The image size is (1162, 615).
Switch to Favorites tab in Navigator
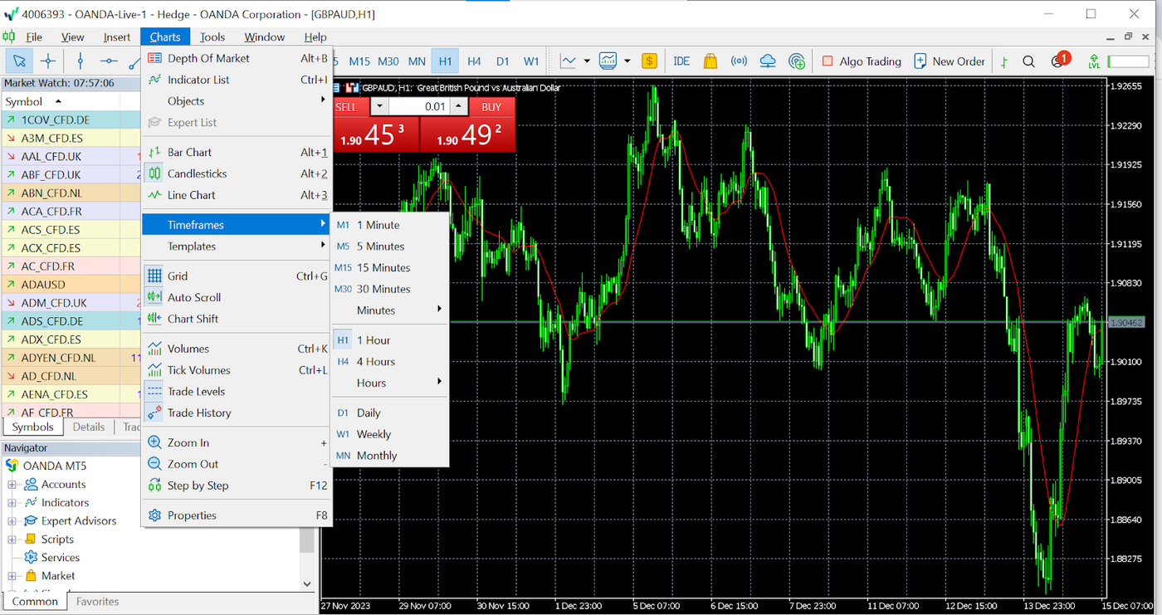coord(97,602)
